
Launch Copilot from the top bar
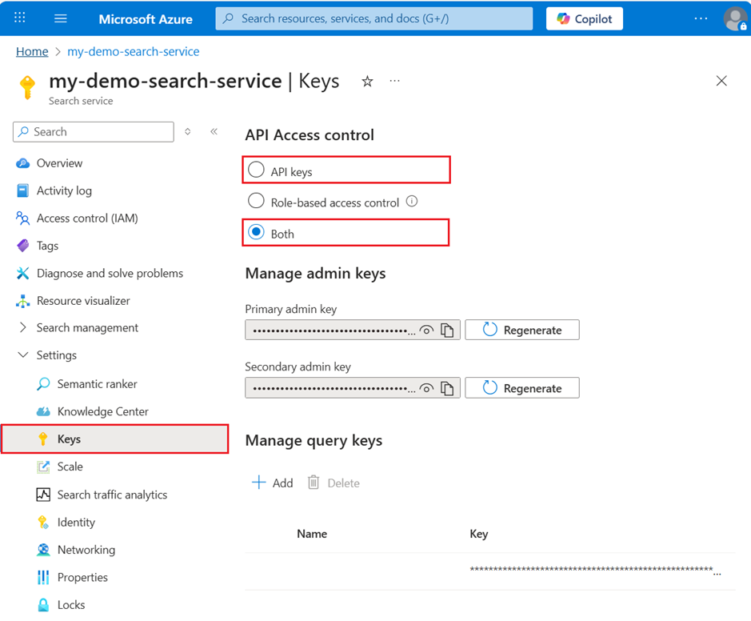584,18
